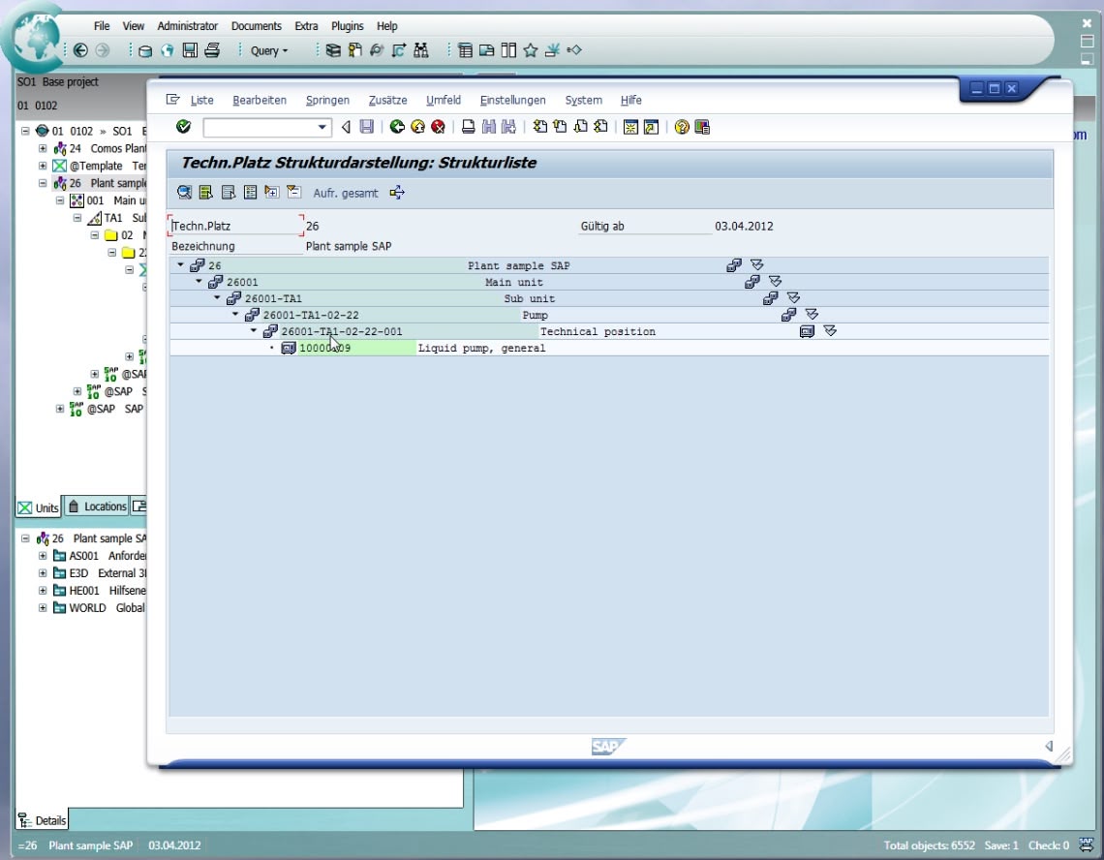Click the green checkmark Enter icon in SAP toolbar
The width and height of the screenshot is (1104, 860).
coord(183,127)
